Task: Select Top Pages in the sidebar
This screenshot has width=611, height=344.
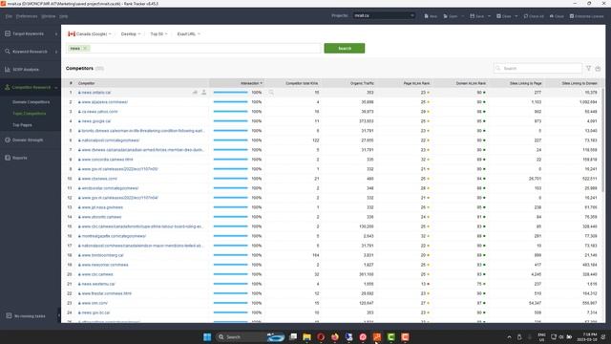Action: (x=22, y=125)
